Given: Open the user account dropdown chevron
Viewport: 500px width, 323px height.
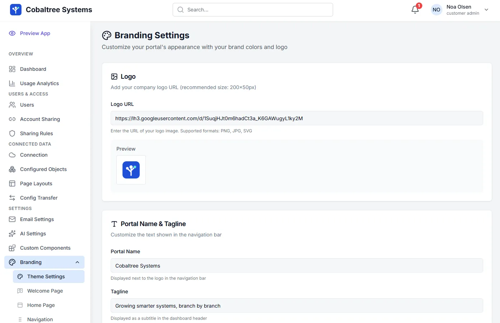Looking at the screenshot, I should (486, 10).
